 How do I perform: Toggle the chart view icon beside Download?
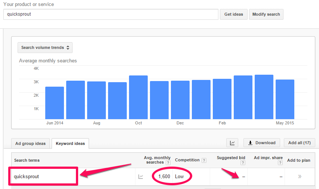pyautogui.click(x=232, y=143)
